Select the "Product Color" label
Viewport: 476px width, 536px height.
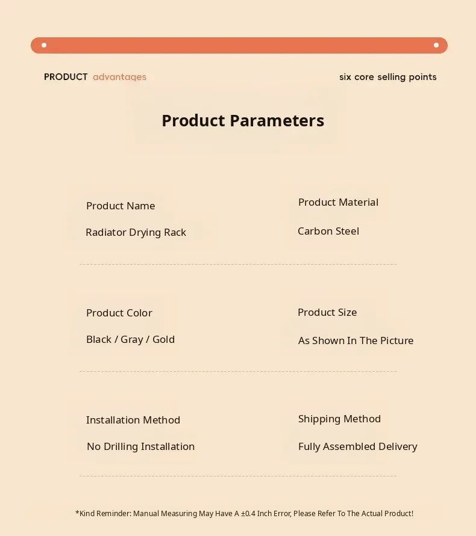point(119,313)
